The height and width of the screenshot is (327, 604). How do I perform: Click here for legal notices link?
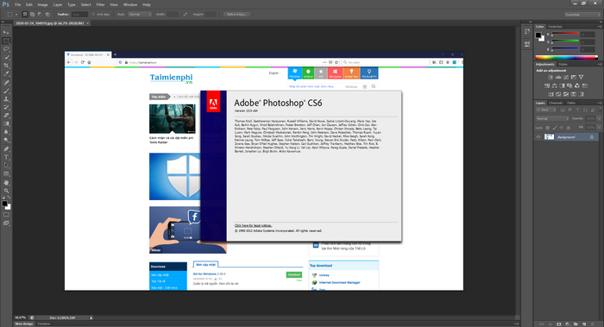point(253,225)
